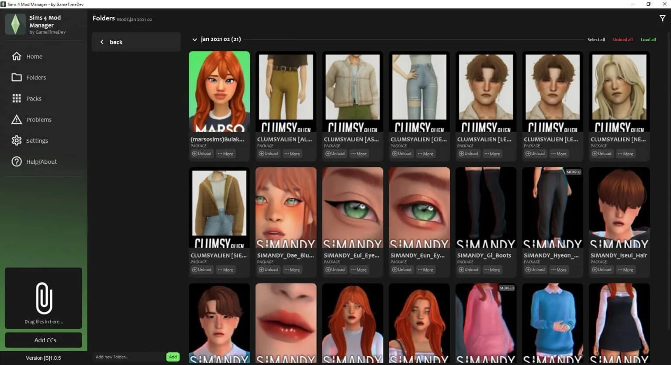Unload the SIMANDY_Eui_Eye... package
671x365 pixels.
335,270
